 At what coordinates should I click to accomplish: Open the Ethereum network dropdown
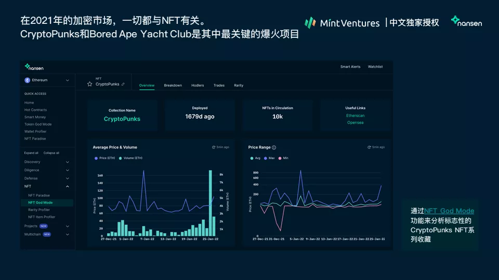(47, 80)
